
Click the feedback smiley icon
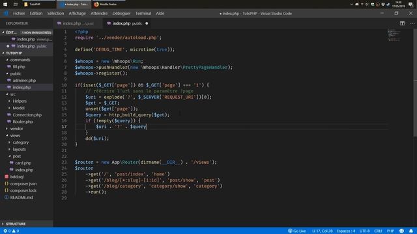[401, 231]
